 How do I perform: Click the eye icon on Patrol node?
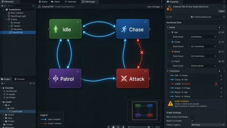pyautogui.click(x=56, y=79)
